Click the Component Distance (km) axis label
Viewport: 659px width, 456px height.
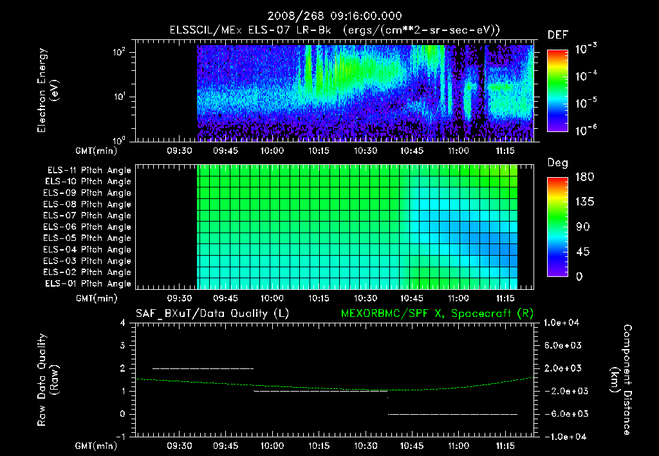click(621, 380)
